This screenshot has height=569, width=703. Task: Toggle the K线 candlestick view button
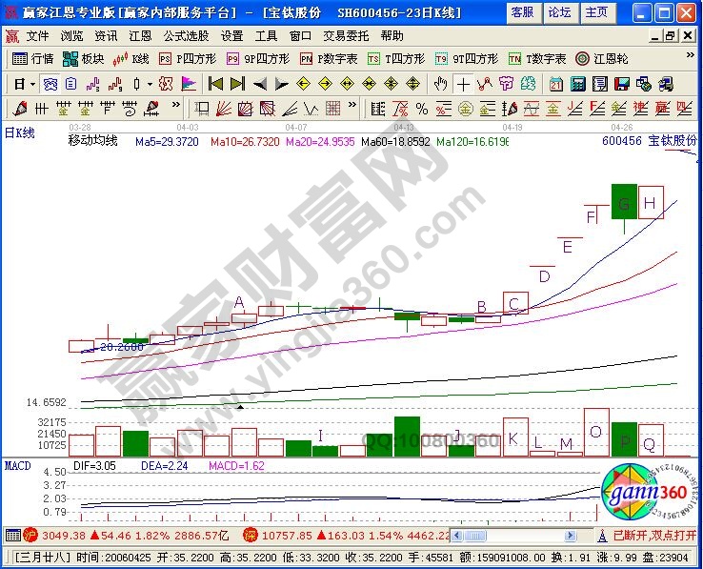pos(131,59)
